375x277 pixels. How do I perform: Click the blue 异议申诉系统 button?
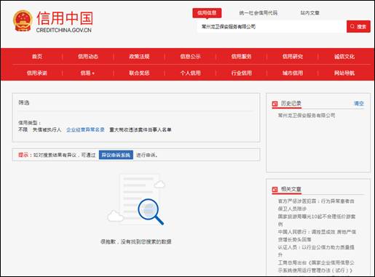(x=116, y=155)
